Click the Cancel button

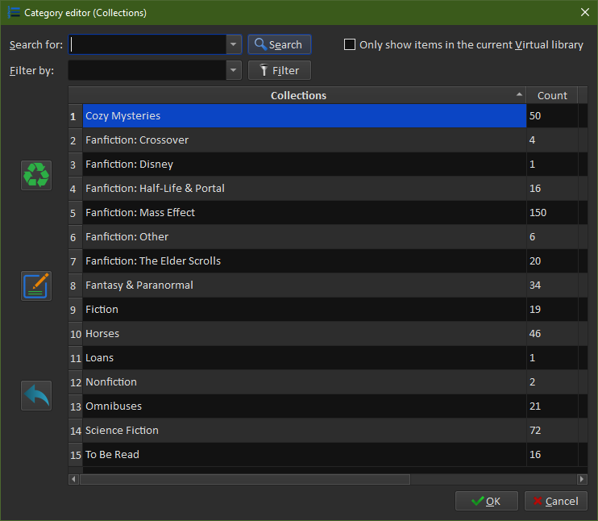[x=555, y=501]
